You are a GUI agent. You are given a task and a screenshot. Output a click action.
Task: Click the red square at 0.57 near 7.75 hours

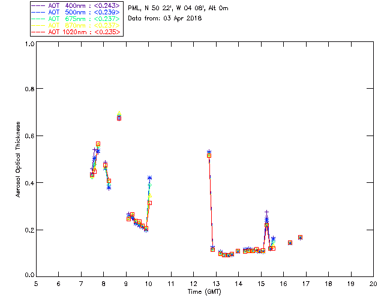pyautogui.click(x=98, y=144)
